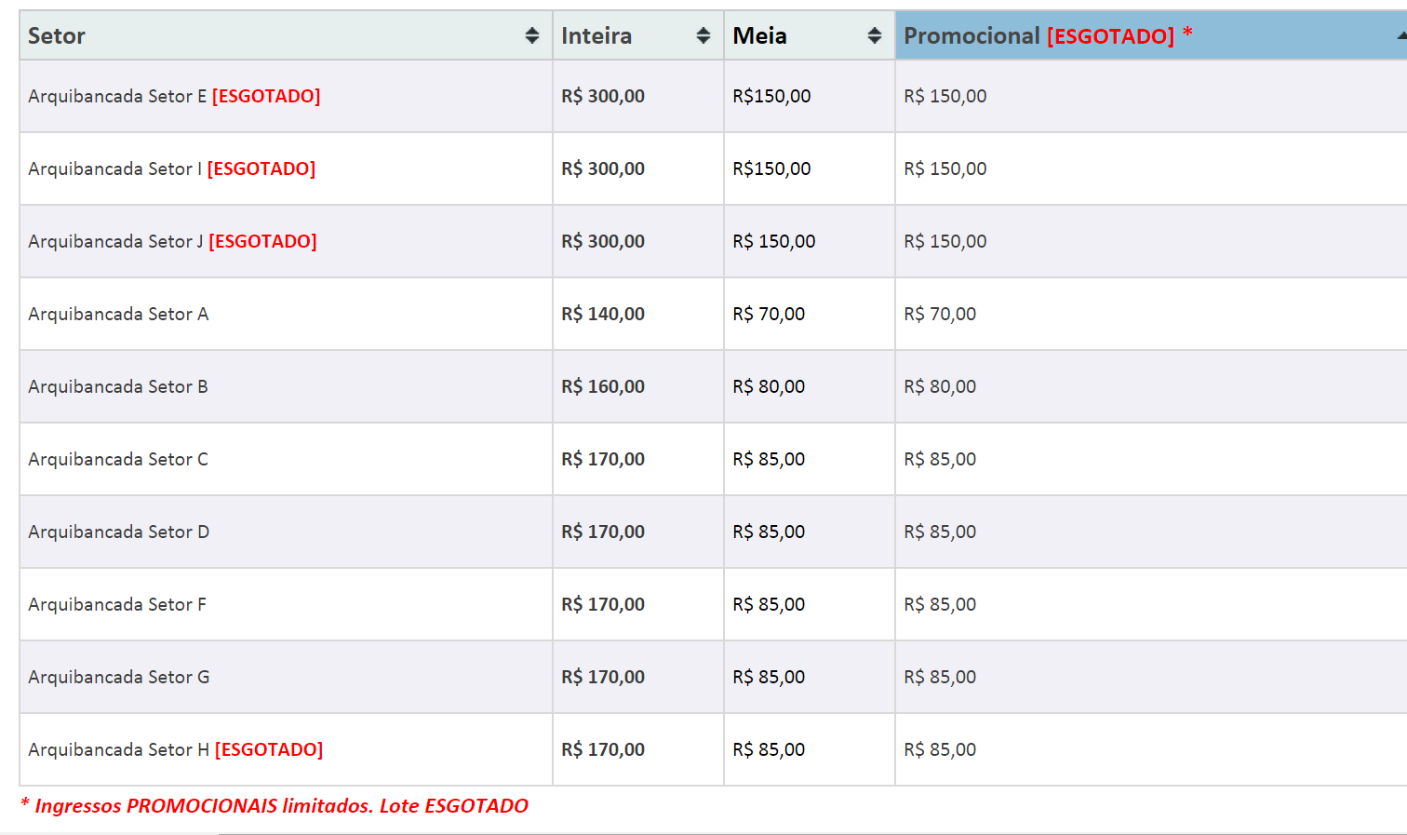Select the "Meia" column header label
Image resolution: width=1407 pixels, height=835 pixels.
759,35
